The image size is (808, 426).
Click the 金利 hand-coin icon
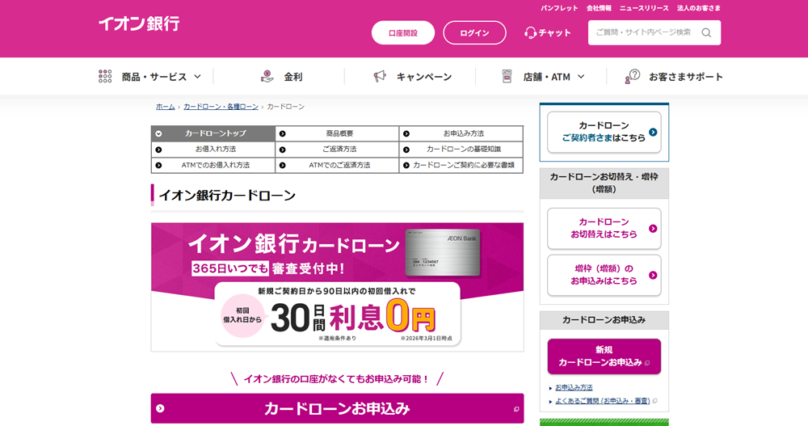pos(267,76)
